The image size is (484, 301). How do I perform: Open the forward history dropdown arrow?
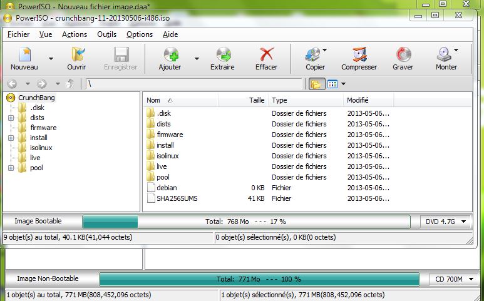click(58, 84)
